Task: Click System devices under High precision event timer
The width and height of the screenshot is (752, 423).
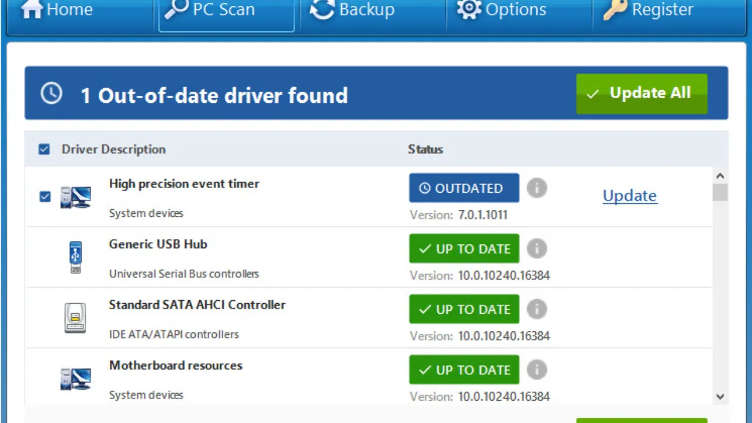Action: coord(146,213)
